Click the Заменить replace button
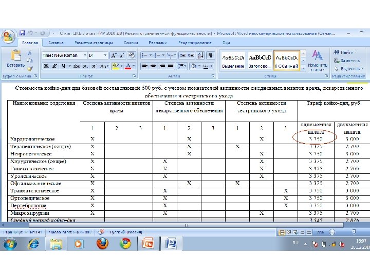Image resolution: width=370 pixels, height=277 pixels. click(x=347, y=61)
